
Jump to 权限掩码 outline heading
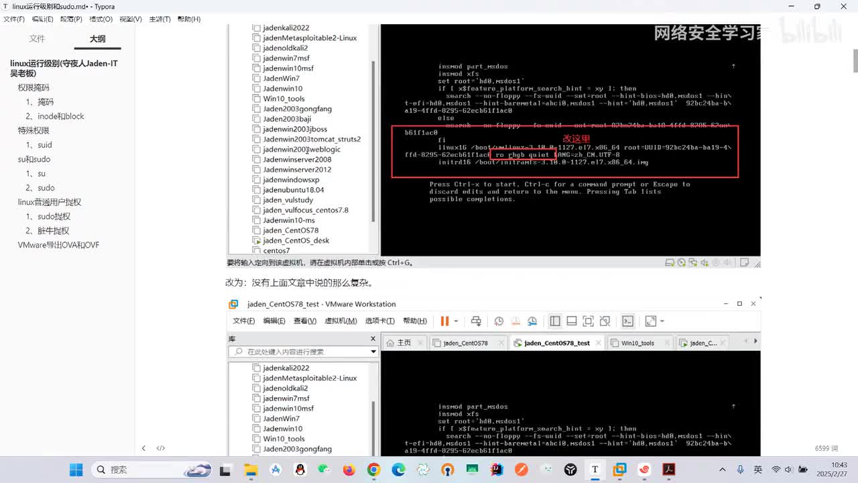tap(34, 88)
